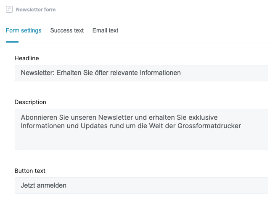The width and height of the screenshot is (275, 199).
Task: Click the Description field label
Action: (x=30, y=102)
